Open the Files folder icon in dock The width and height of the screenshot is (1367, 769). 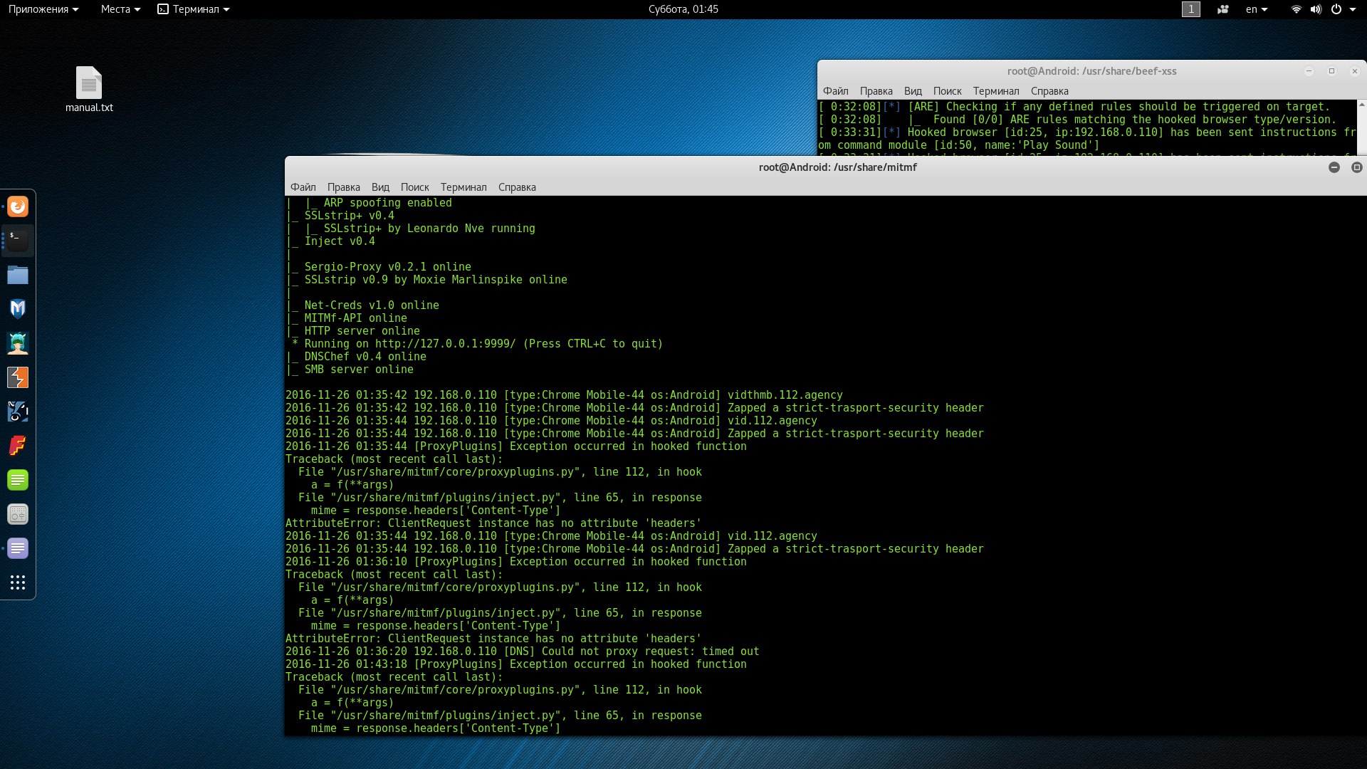tap(18, 275)
